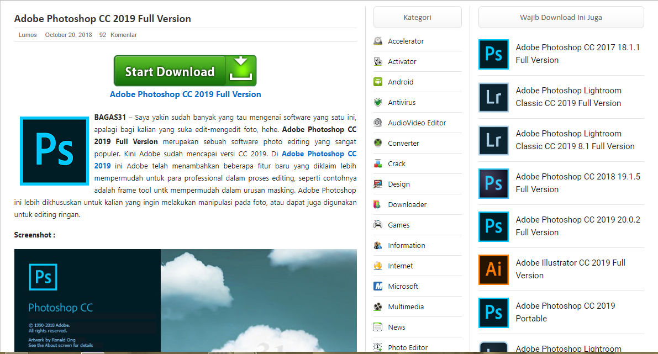Click the Photoshop CC 2017 18.1.1 Ps icon

[x=493, y=54]
